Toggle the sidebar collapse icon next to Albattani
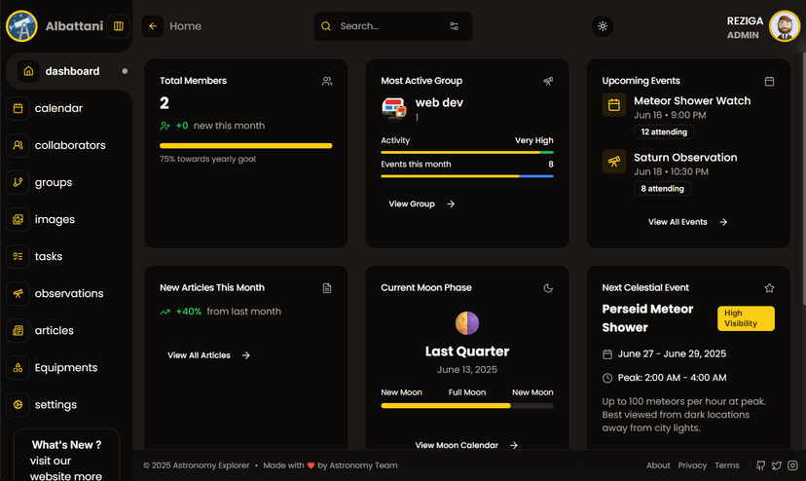This screenshot has width=806, height=481. click(119, 26)
